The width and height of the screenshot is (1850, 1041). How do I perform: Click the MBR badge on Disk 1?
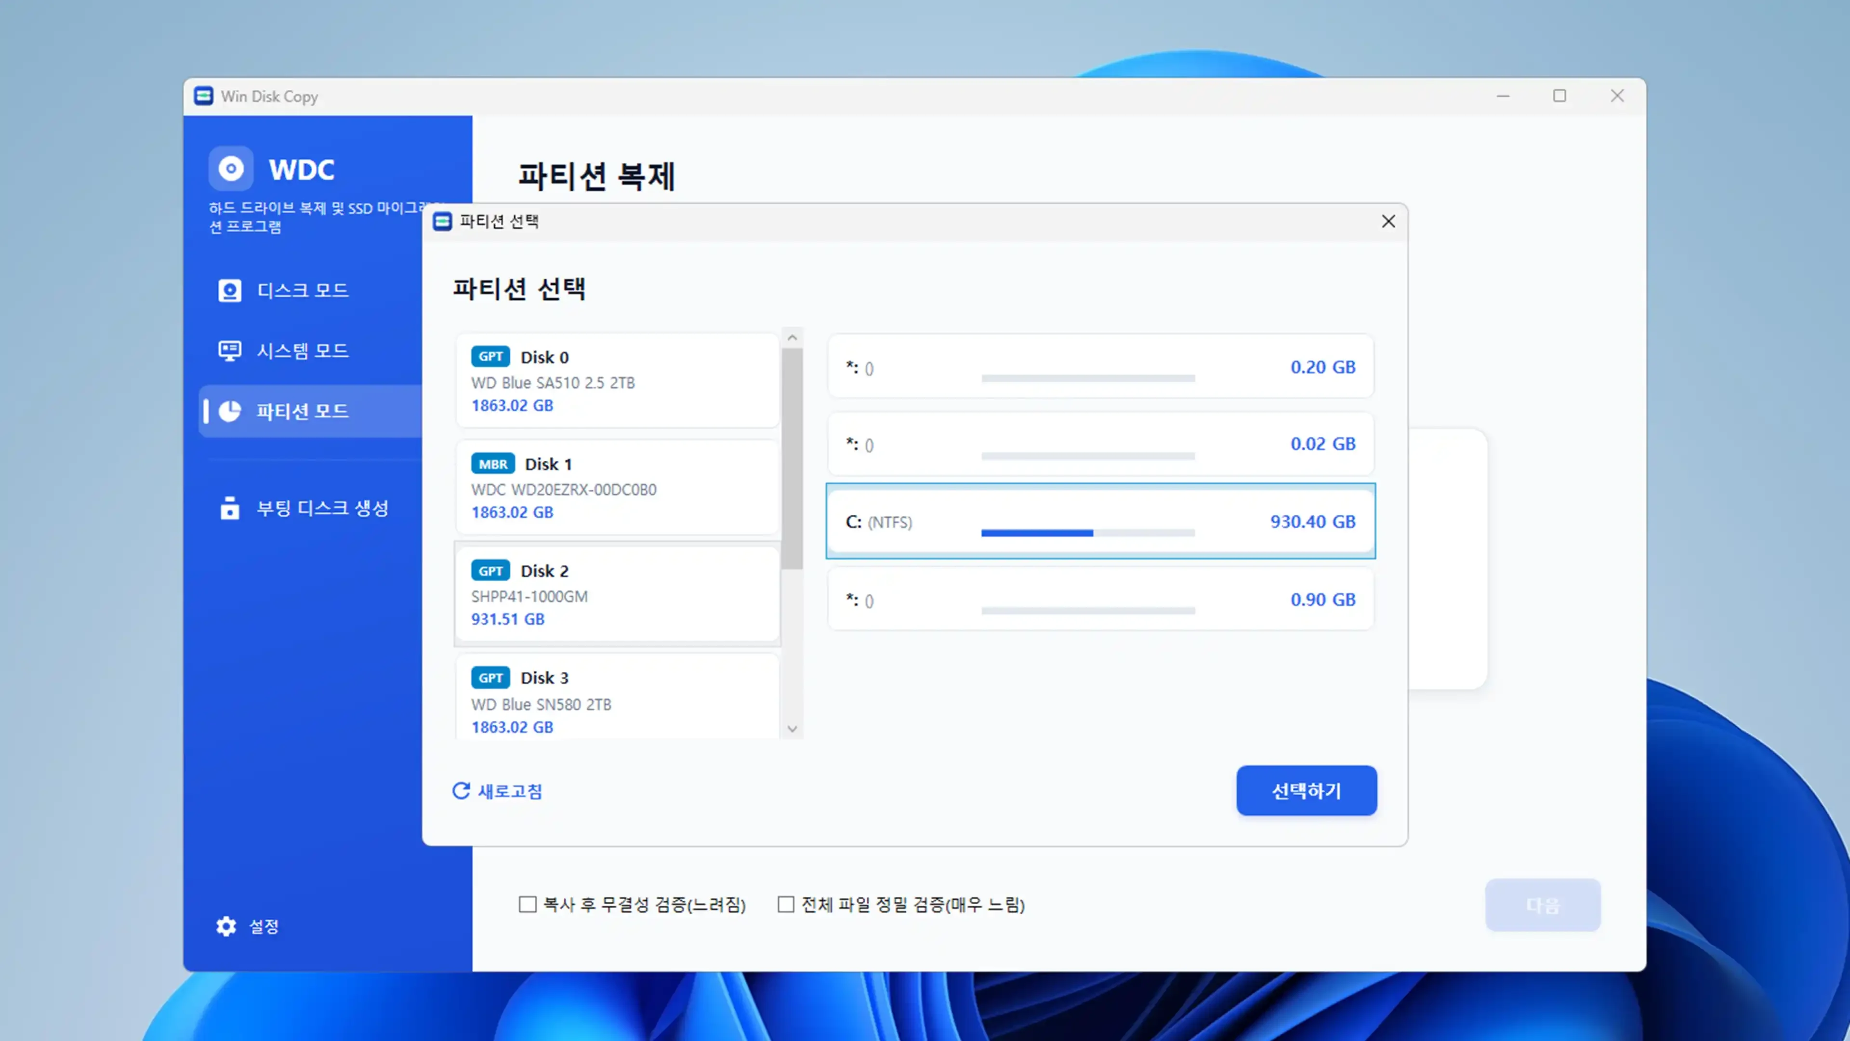pos(493,463)
